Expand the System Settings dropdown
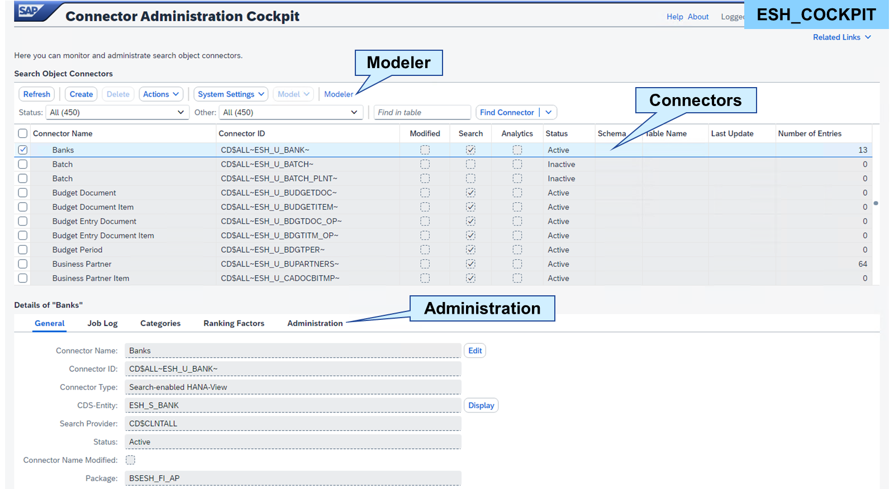This screenshot has height=489, width=894. coord(231,94)
